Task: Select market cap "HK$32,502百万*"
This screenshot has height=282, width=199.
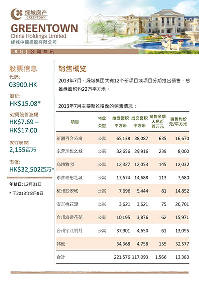Action: (32, 169)
